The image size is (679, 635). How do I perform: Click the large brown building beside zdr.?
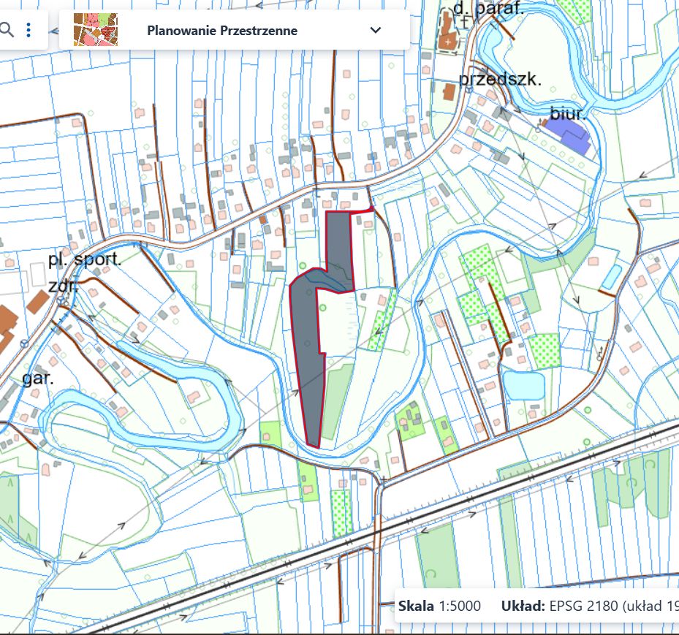38,302
